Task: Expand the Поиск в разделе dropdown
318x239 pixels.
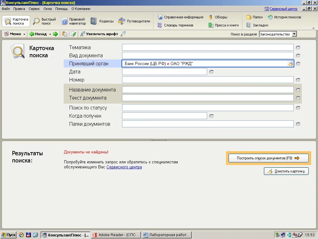Action: (x=294, y=34)
